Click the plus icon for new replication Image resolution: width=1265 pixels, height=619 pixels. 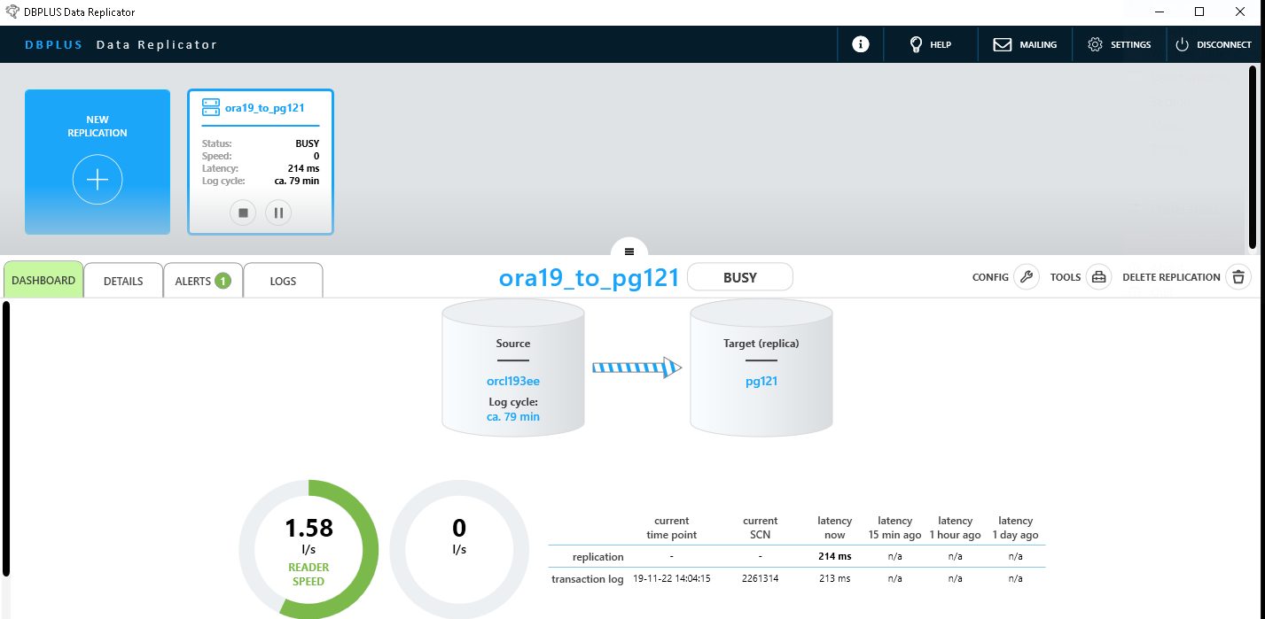click(x=98, y=180)
